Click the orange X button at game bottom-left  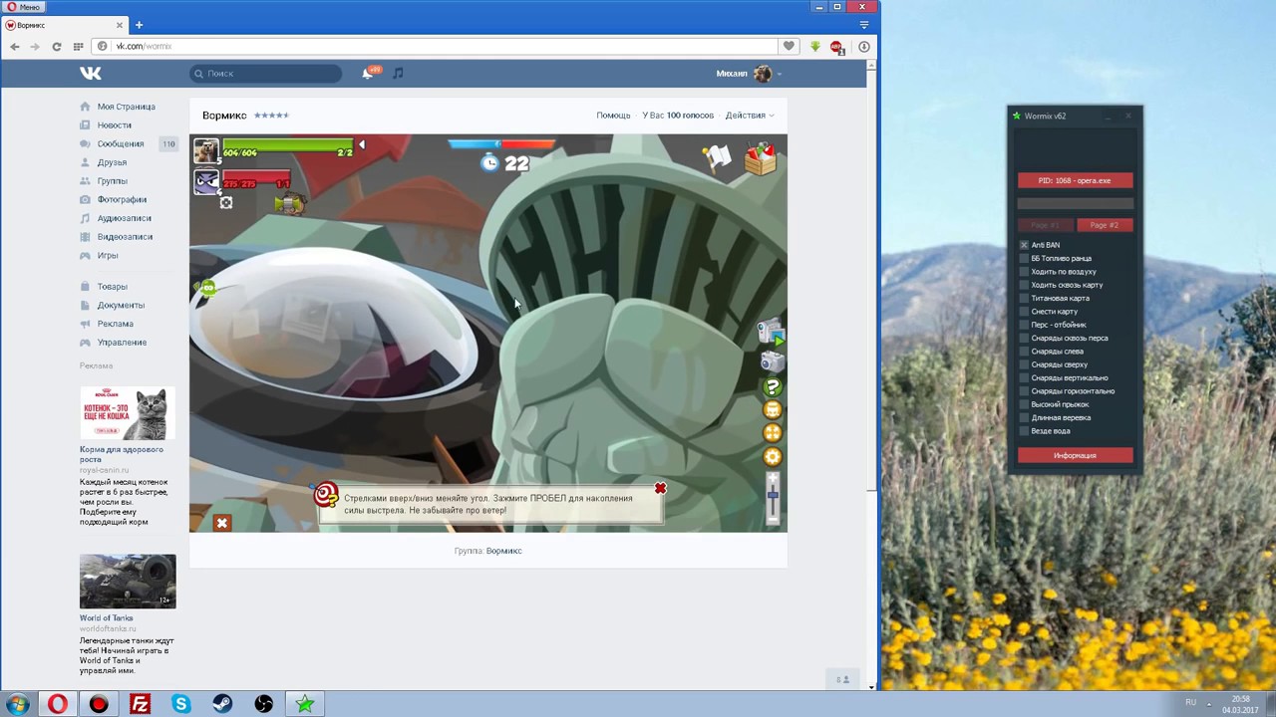click(222, 523)
